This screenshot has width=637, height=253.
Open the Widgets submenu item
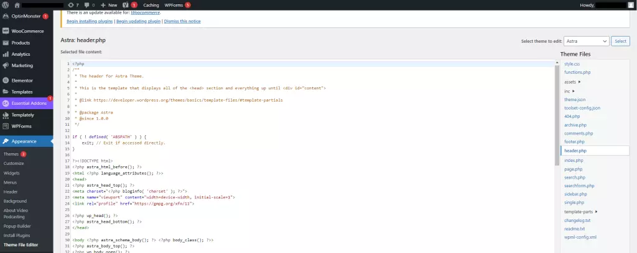click(11, 173)
